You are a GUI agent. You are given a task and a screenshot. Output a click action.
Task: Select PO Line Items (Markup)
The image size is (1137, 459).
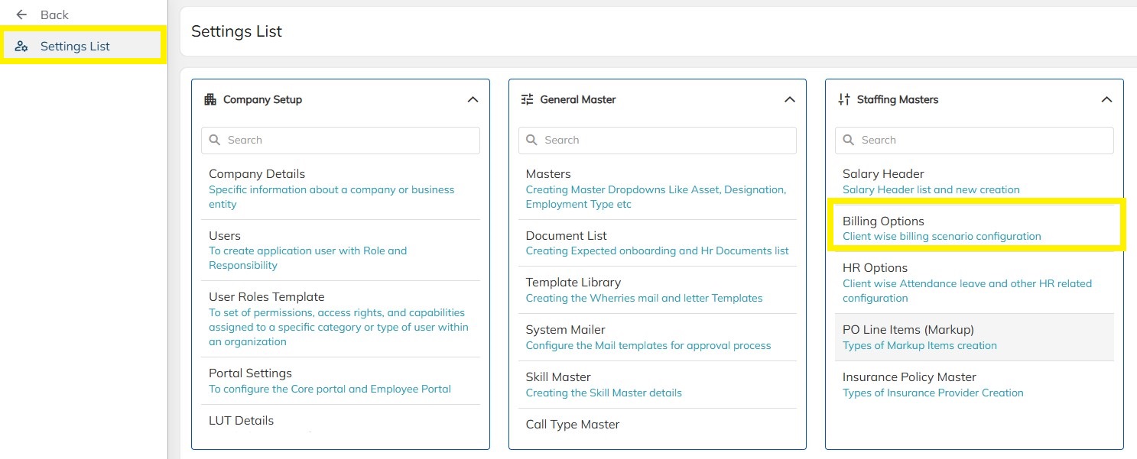[x=908, y=330]
